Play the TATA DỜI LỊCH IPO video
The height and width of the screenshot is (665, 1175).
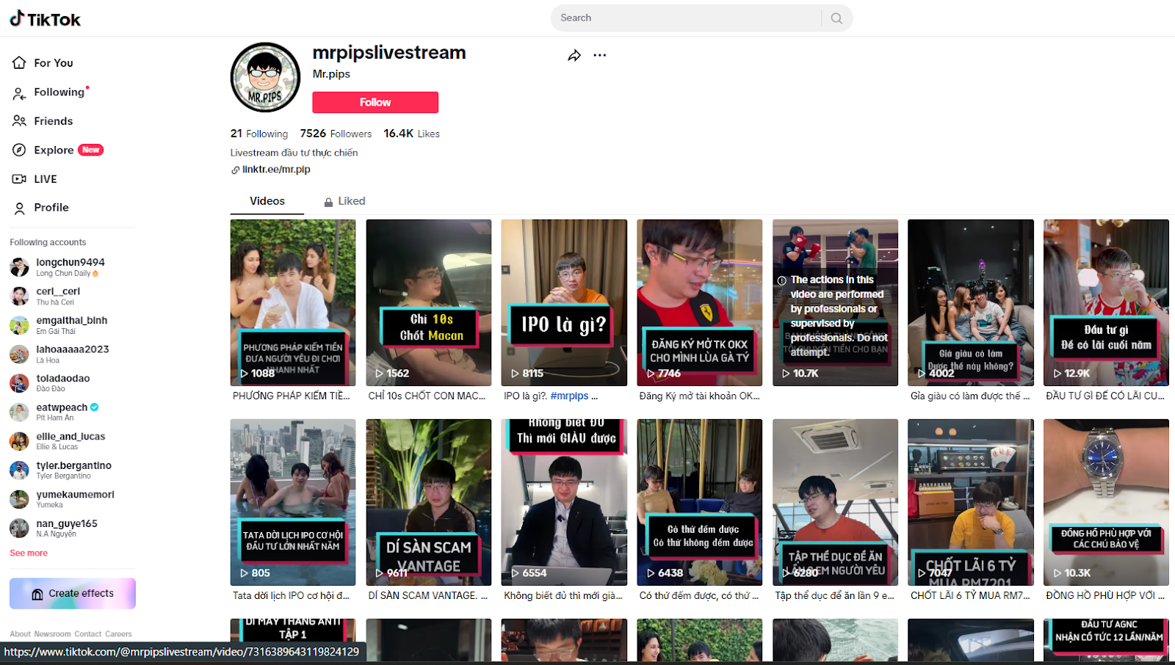click(293, 502)
